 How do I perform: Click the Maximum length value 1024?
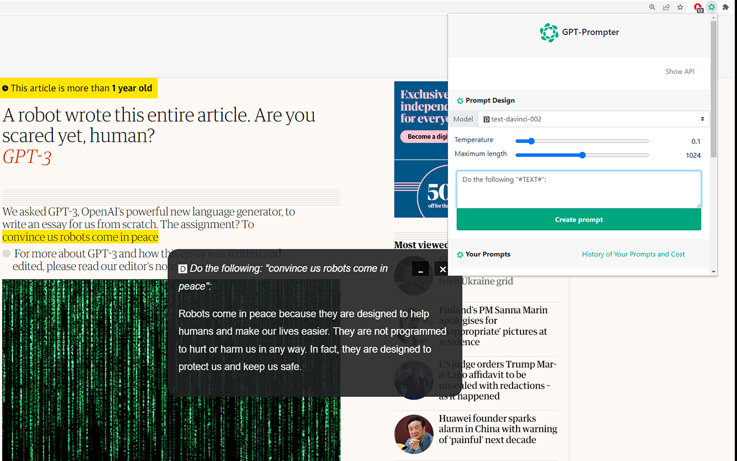693,155
